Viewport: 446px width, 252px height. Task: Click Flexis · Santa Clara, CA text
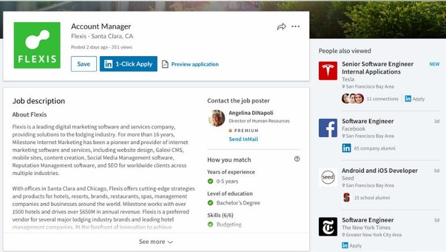102,36
